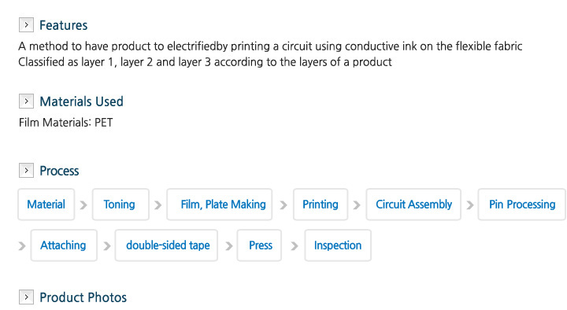Open the Film, Plate Making step
The width and height of the screenshot is (567, 310).
220,205
